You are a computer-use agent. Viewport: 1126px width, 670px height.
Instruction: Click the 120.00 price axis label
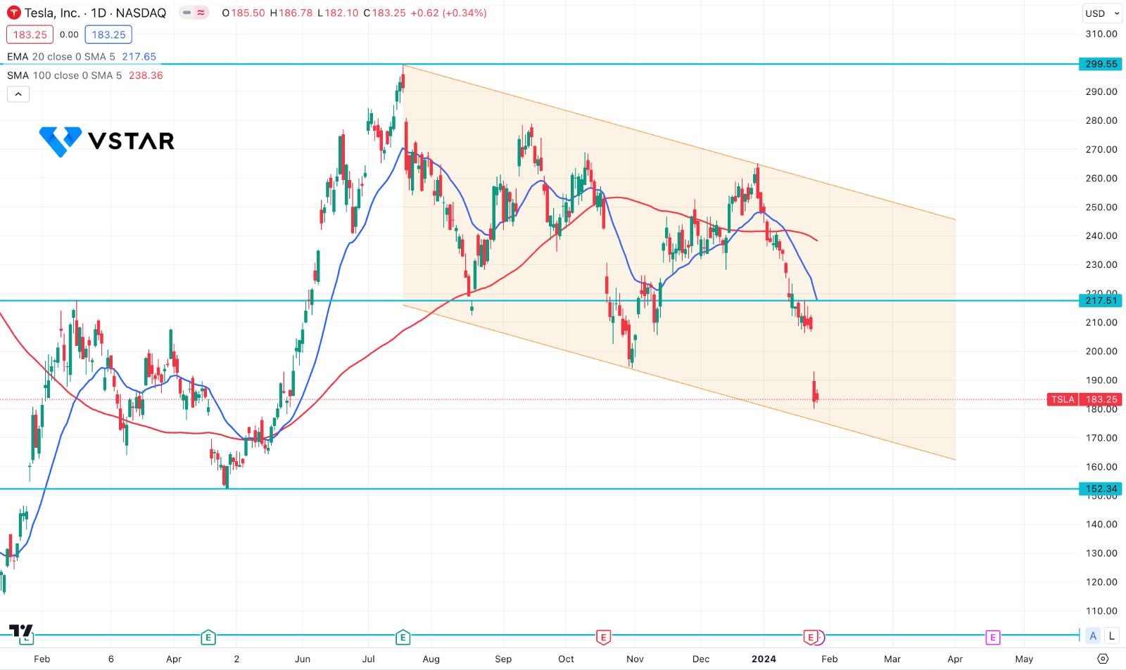pos(1101,581)
